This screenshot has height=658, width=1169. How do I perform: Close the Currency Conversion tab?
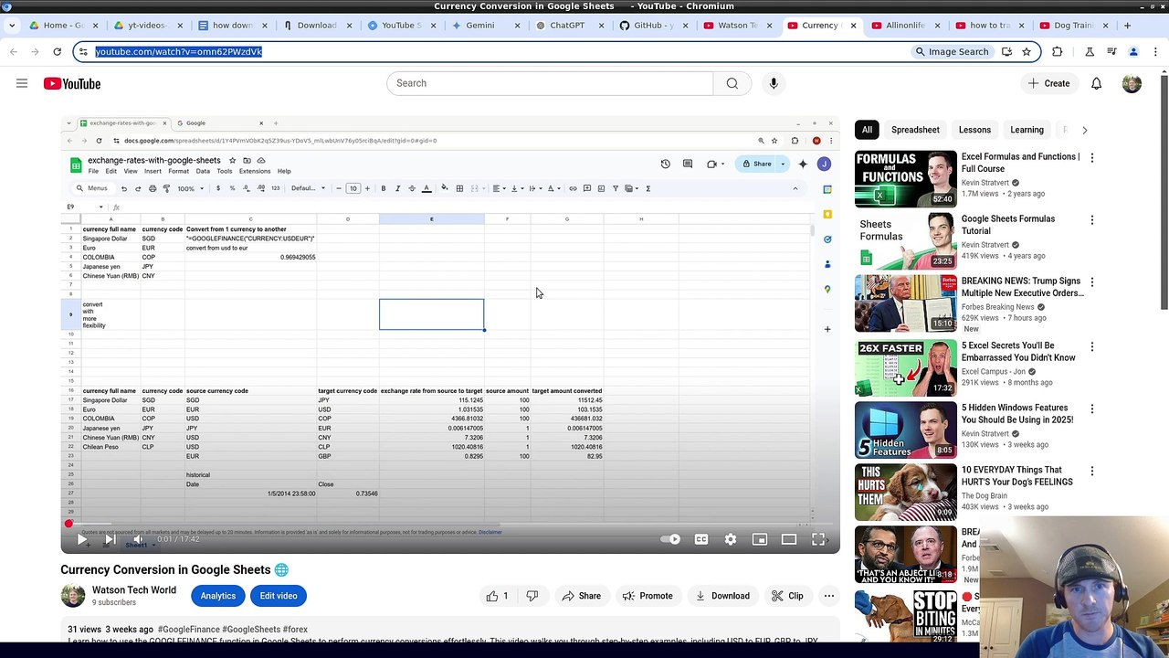[x=853, y=26]
